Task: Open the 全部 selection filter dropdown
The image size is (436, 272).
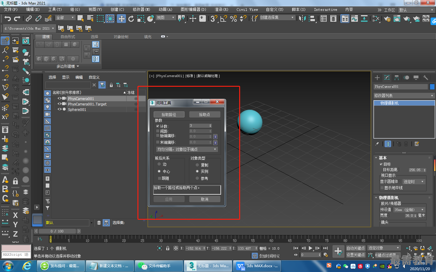Action: click(65, 18)
